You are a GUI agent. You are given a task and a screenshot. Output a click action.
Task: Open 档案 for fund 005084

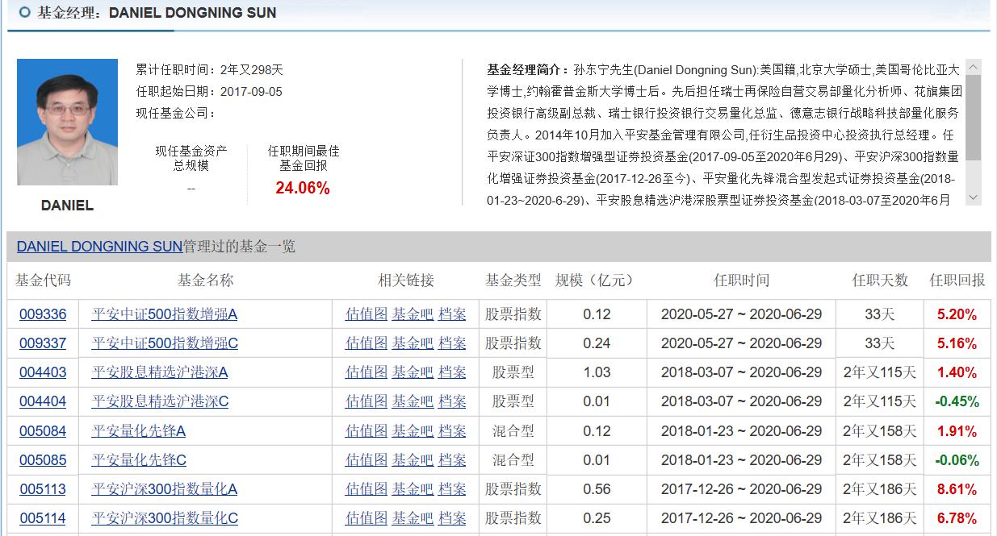(x=452, y=431)
